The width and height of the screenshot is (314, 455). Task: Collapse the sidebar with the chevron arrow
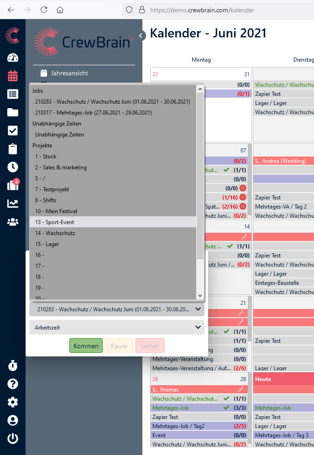[141, 36]
